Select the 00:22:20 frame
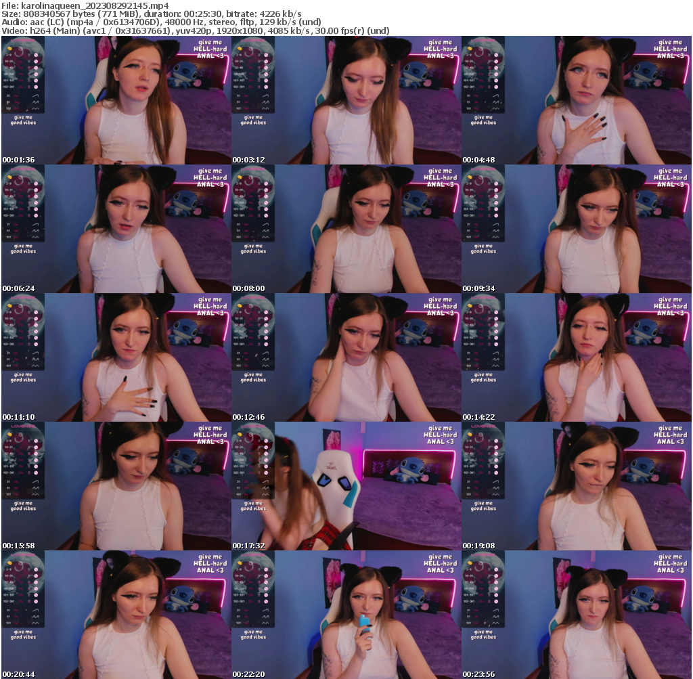This screenshot has width=693, height=679. click(x=346, y=615)
